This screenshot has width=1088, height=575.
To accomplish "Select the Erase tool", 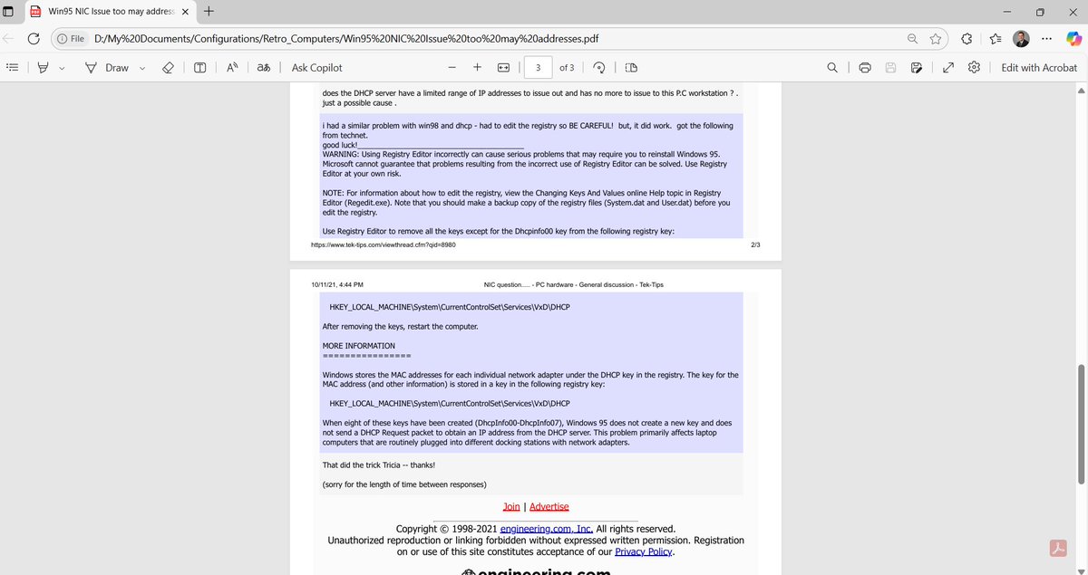I will pos(167,67).
